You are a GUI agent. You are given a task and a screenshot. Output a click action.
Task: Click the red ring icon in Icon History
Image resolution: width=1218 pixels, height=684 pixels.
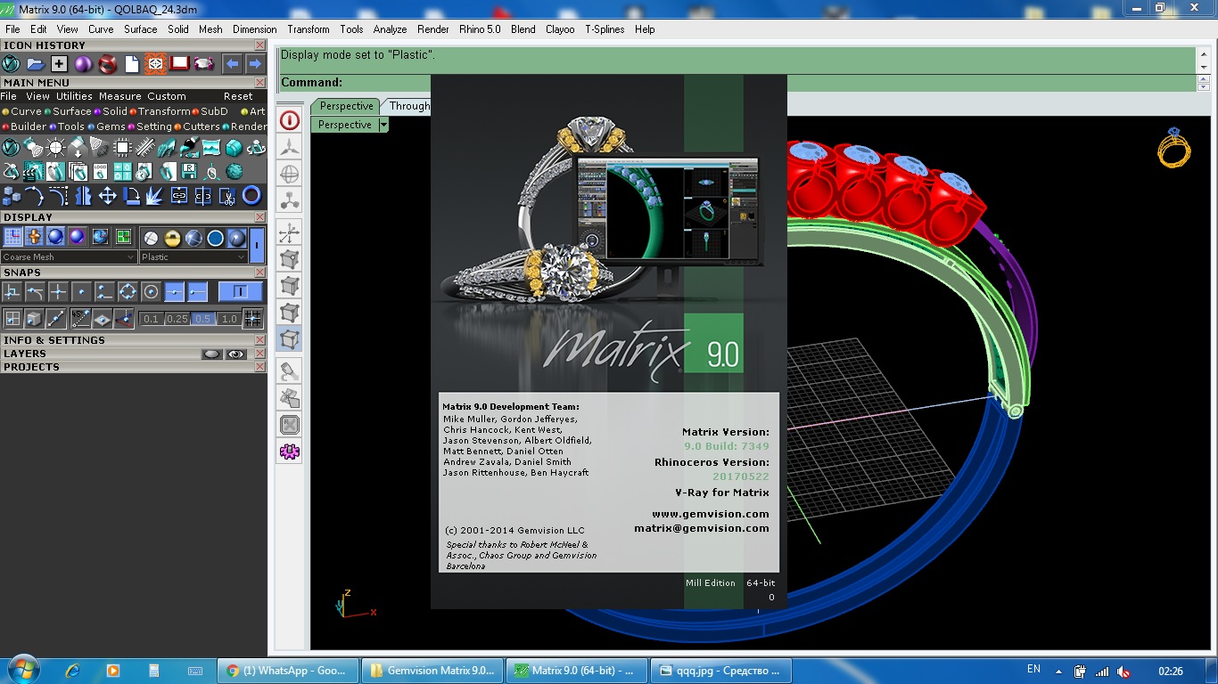click(x=107, y=64)
